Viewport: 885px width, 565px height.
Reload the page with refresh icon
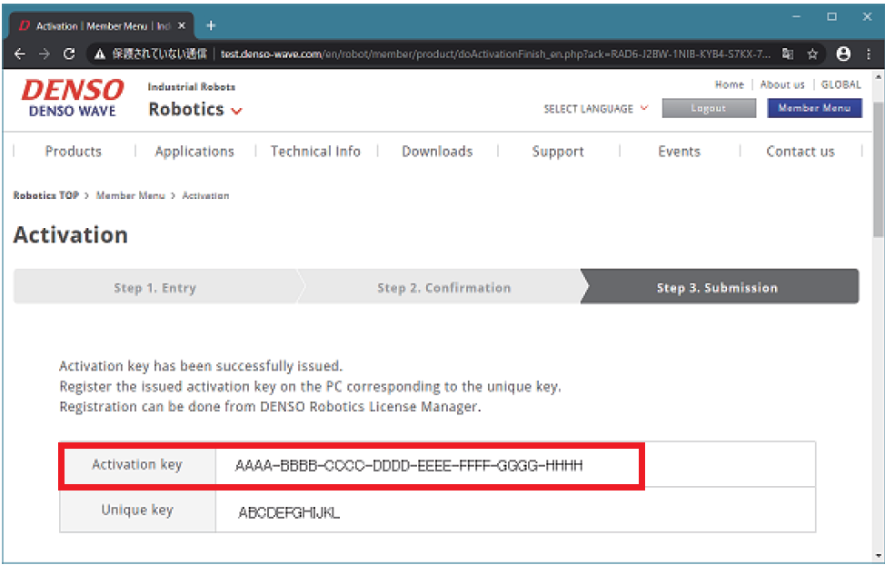70,55
